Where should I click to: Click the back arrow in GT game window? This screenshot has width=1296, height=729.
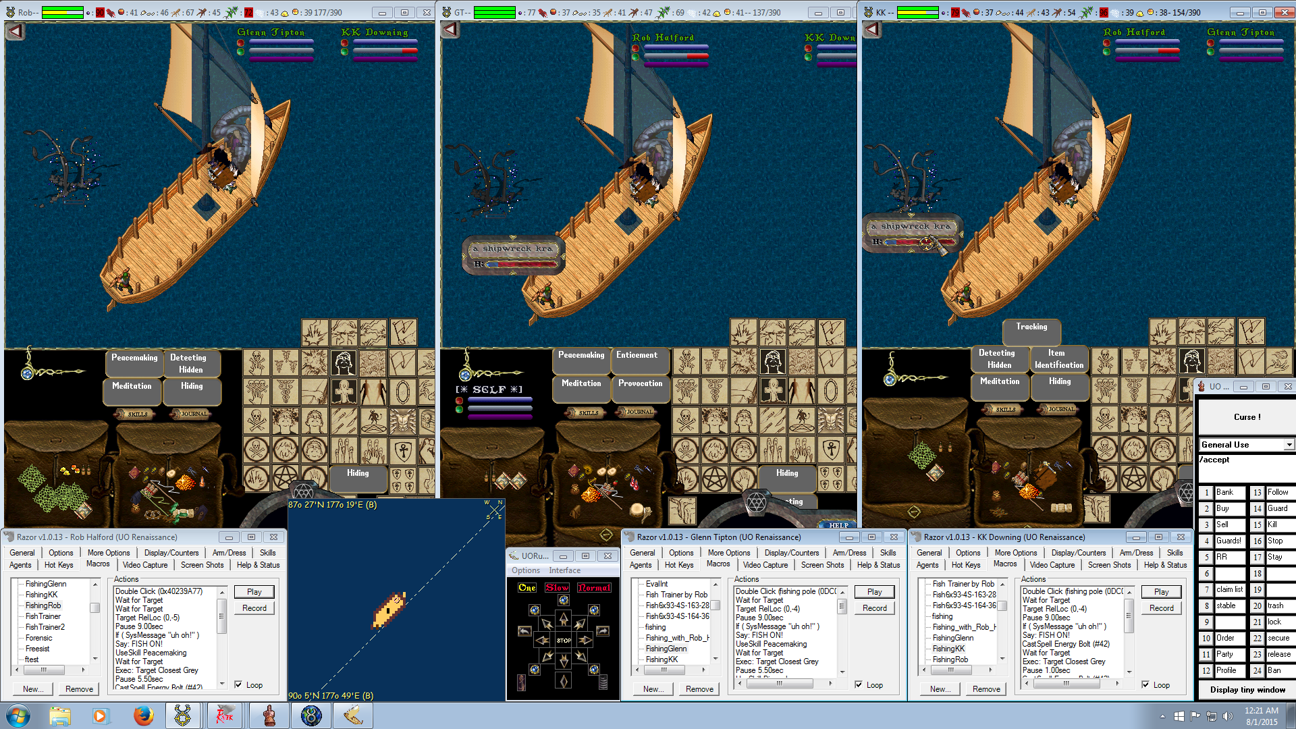coord(450,30)
